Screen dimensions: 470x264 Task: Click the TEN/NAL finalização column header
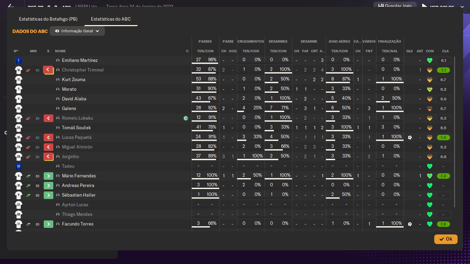pos(390,51)
